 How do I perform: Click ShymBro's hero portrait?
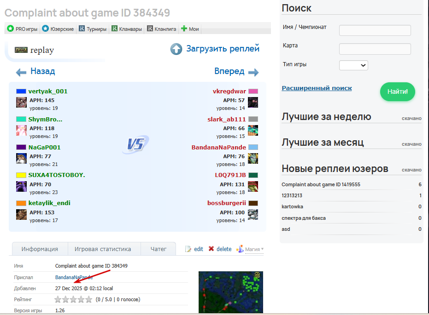click(x=21, y=131)
